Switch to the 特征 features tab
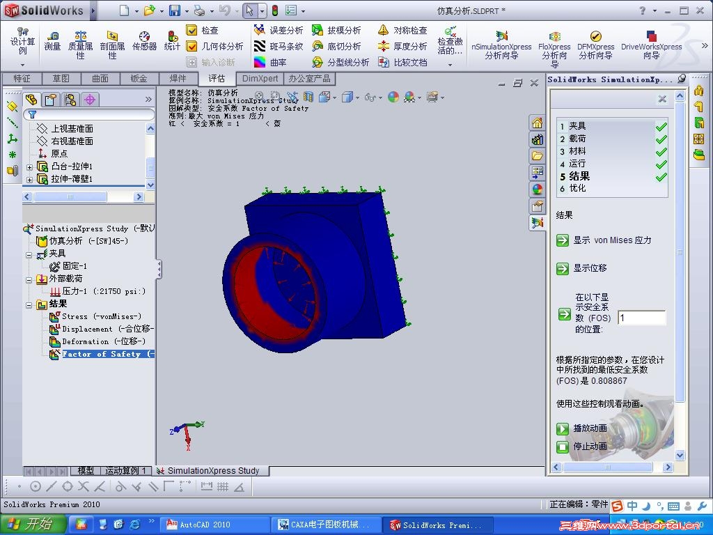The width and height of the screenshot is (713, 535). coord(22,79)
